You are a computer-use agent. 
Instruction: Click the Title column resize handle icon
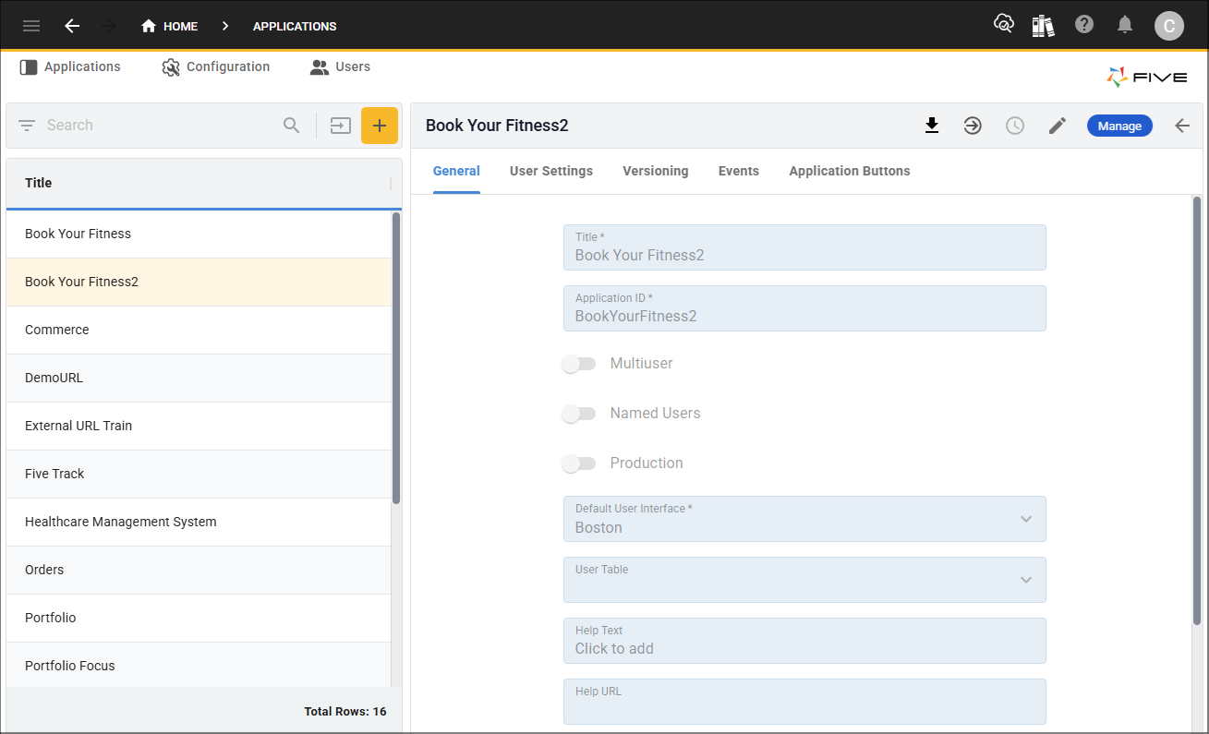(390, 183)
